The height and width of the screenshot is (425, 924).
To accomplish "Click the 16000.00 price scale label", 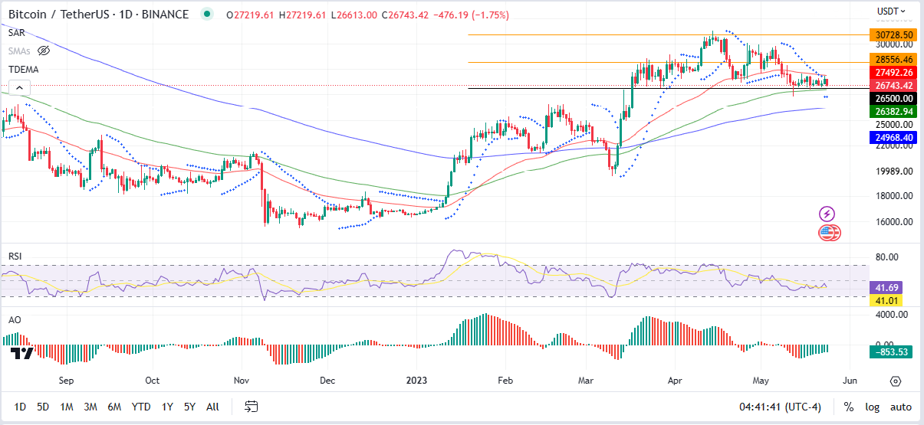I will click(894, 222).
